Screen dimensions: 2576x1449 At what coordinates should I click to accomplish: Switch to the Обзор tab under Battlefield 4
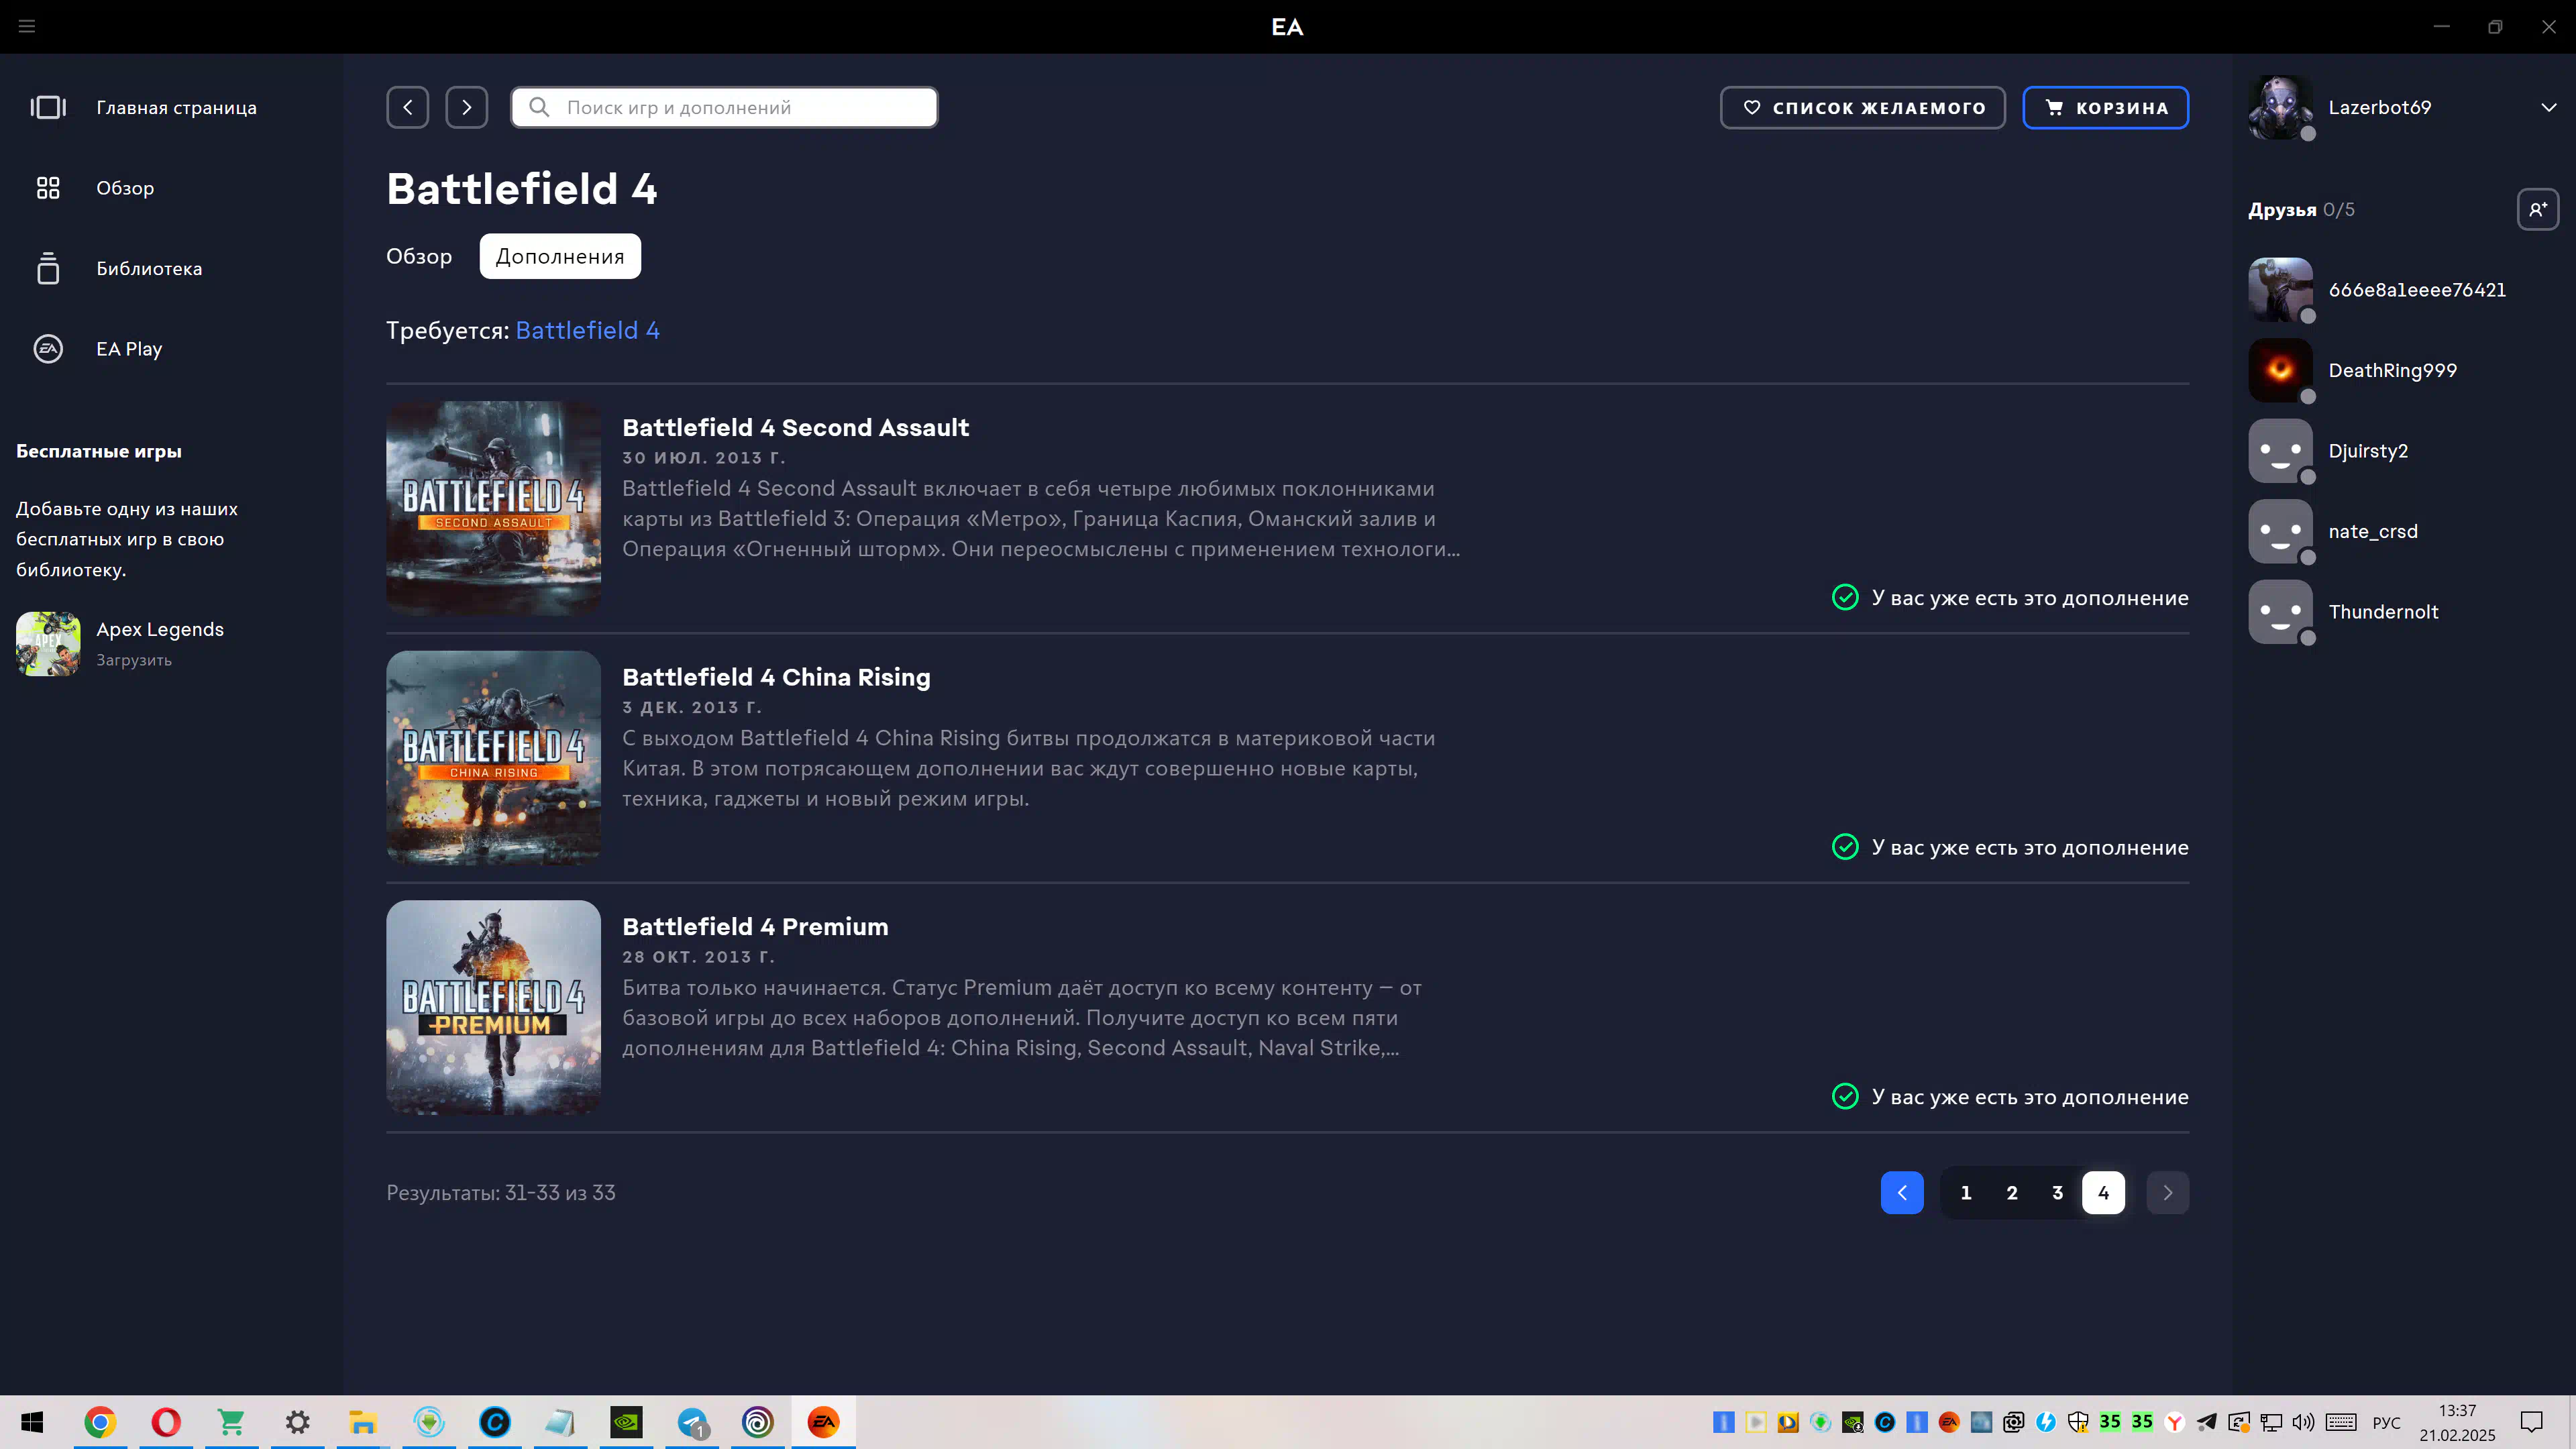pyautogui.click(x=419, y=256)
